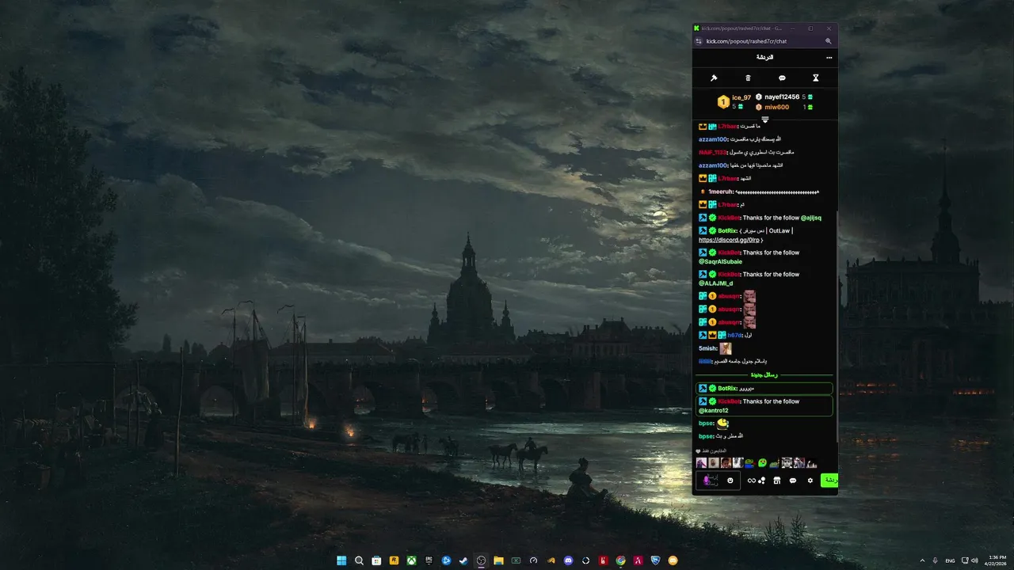Click the message input field
This screenshot has height=570, width=1014.
[x=718, y=481]
